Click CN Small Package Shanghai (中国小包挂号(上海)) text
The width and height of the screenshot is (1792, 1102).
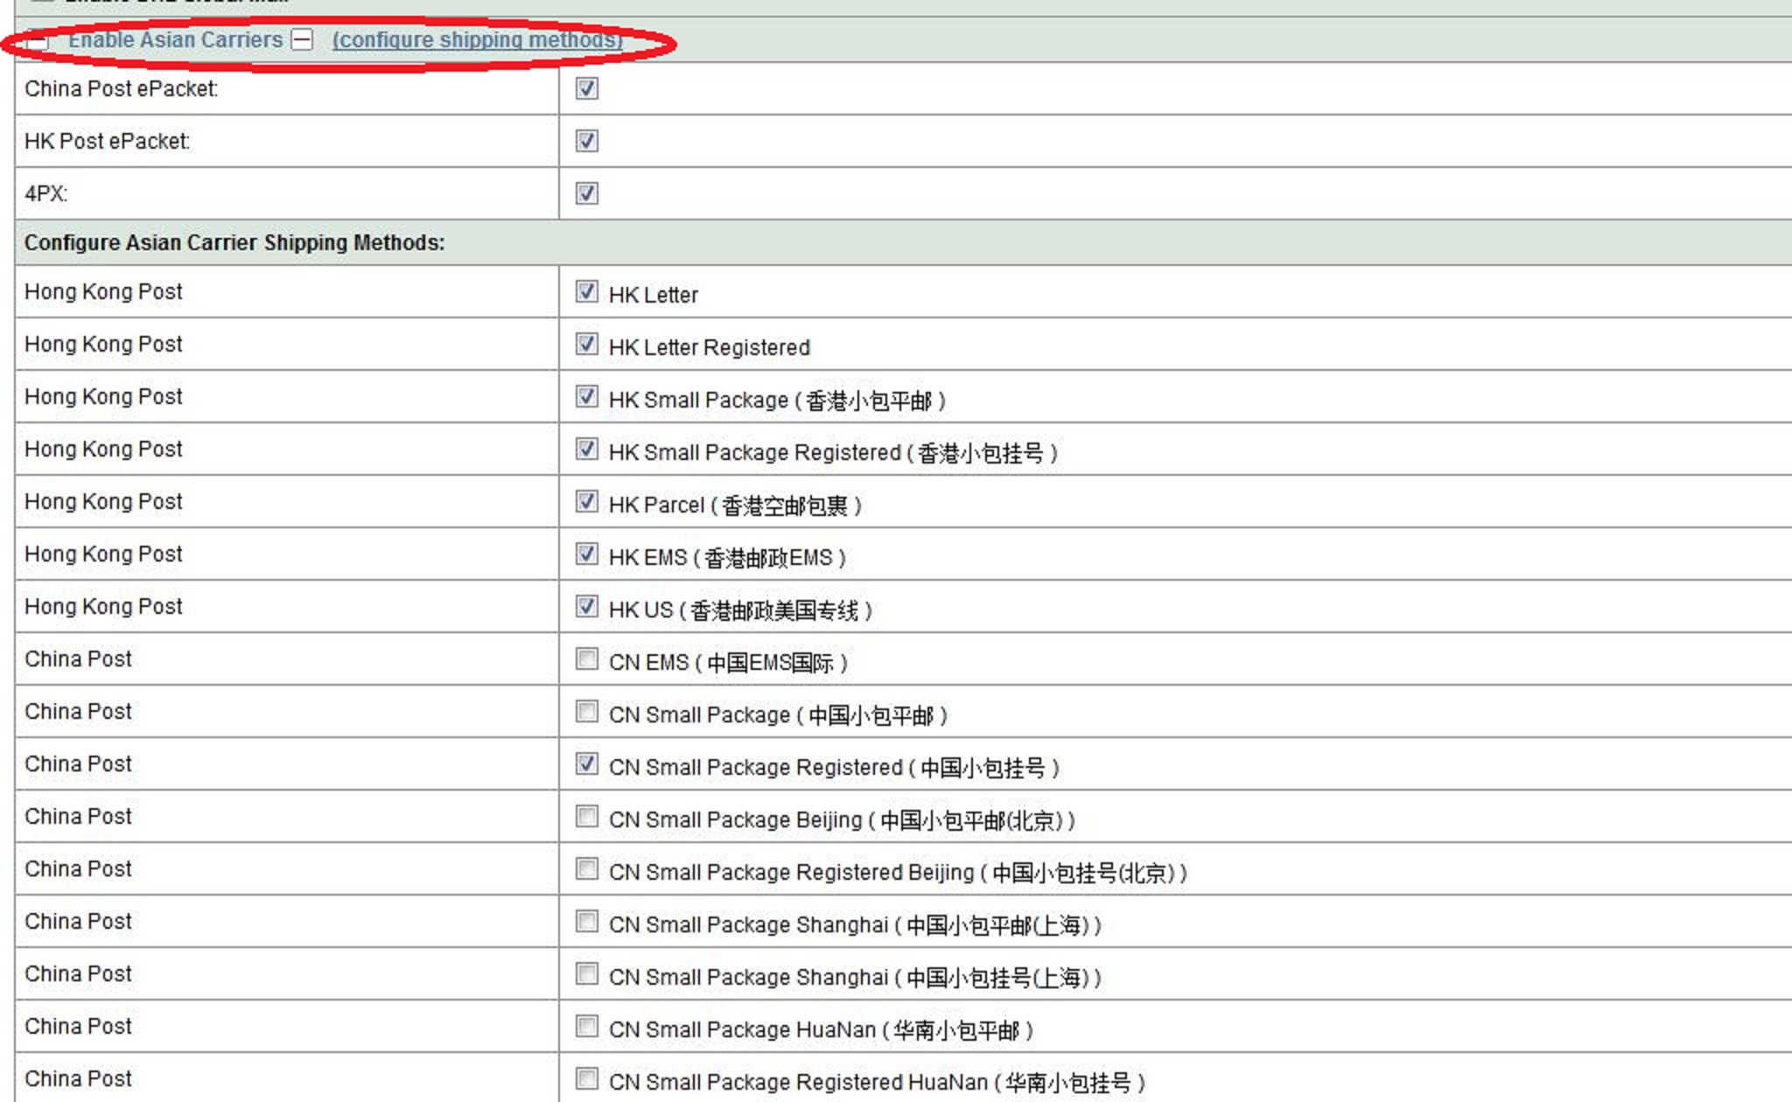tap(855, 977)
